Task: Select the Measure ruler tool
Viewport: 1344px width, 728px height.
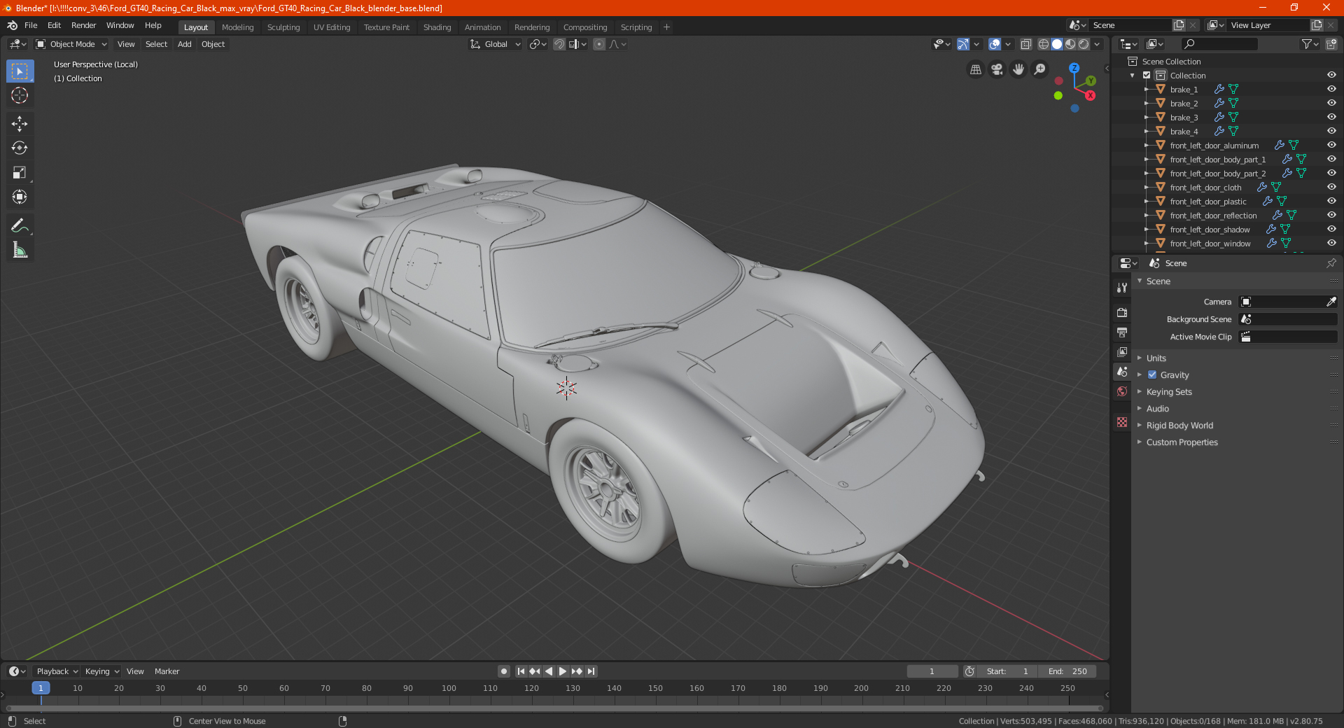Action: (x=20, y=250)
